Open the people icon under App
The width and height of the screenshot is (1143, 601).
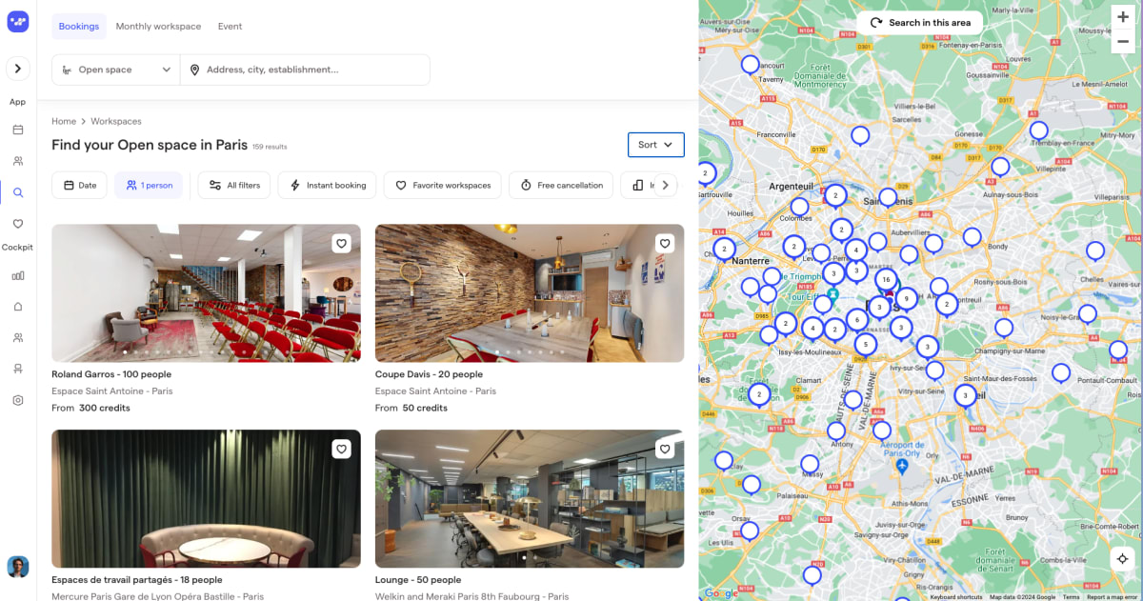click(x=18, y=161)
